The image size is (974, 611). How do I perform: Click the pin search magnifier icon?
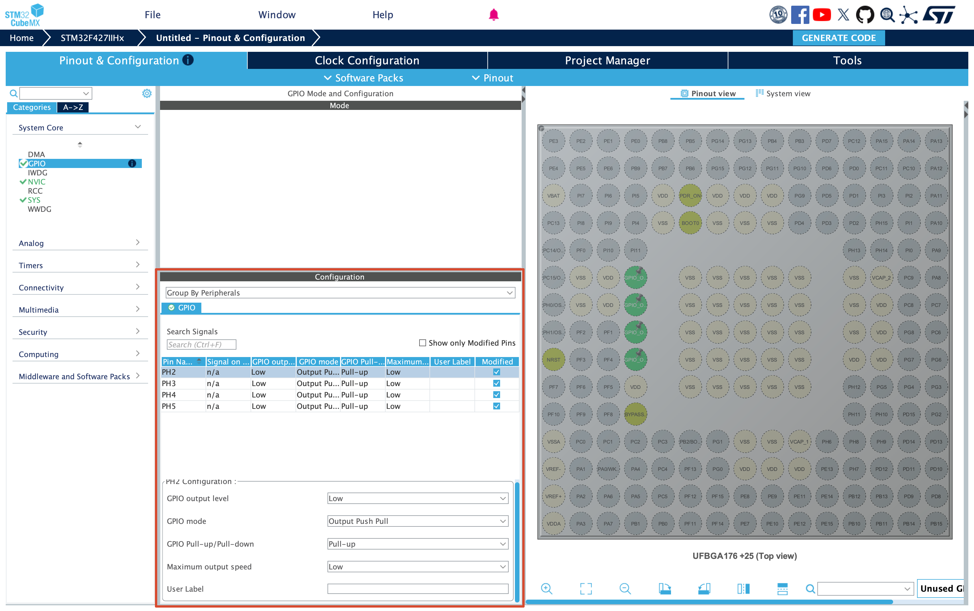[810, 589]
